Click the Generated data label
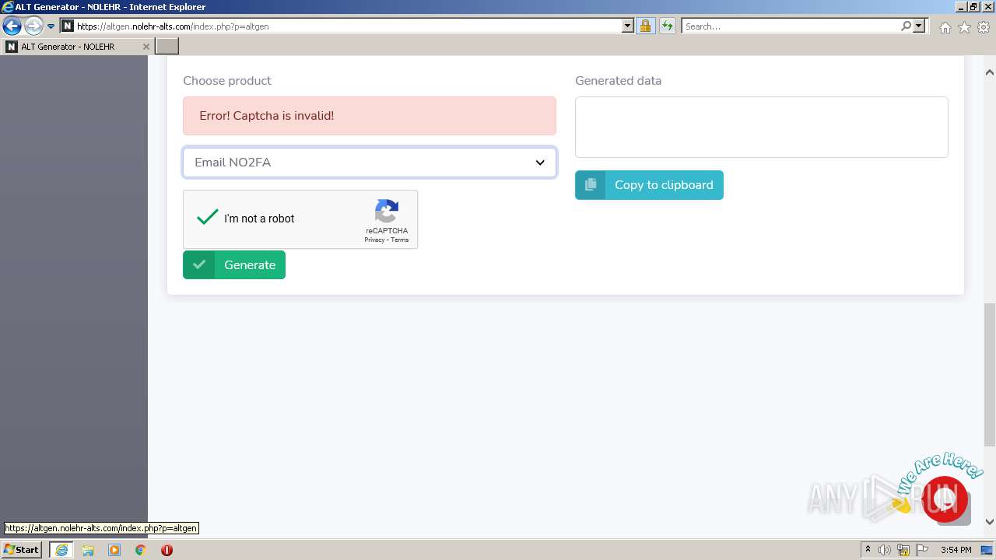Screen dimensions: 996x560 click(619, 81)
